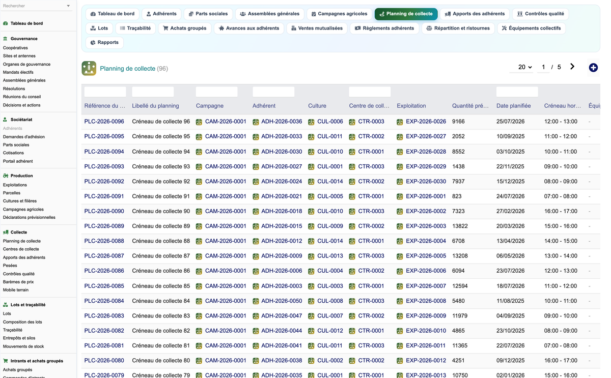The height and width of the screenshot is (378, 611).
Task: Click the culture icon beside CUL-0014 in row PLC-2026-0092
Action: point(311,182)
